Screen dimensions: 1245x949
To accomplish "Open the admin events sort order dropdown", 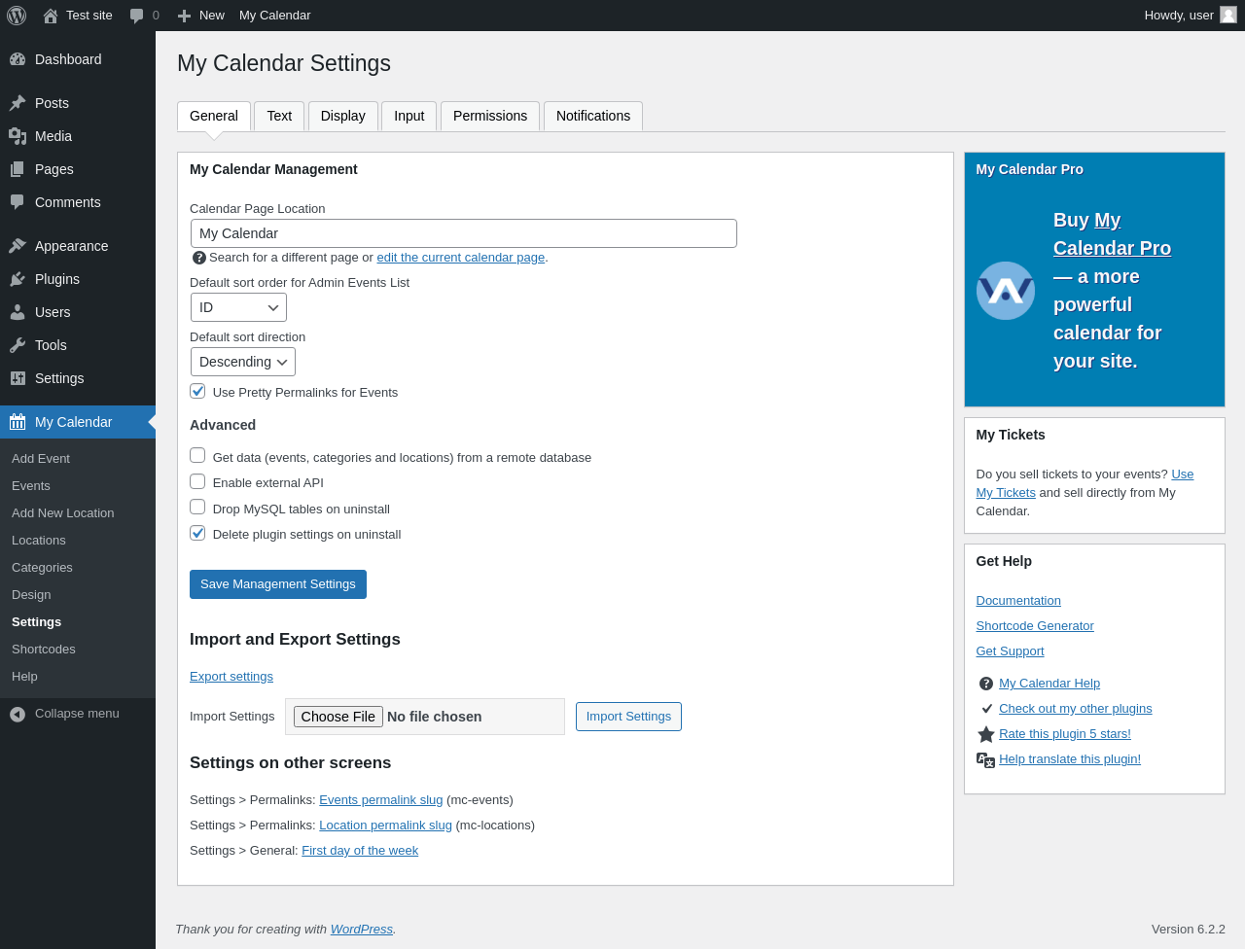I will click(238, 307).
